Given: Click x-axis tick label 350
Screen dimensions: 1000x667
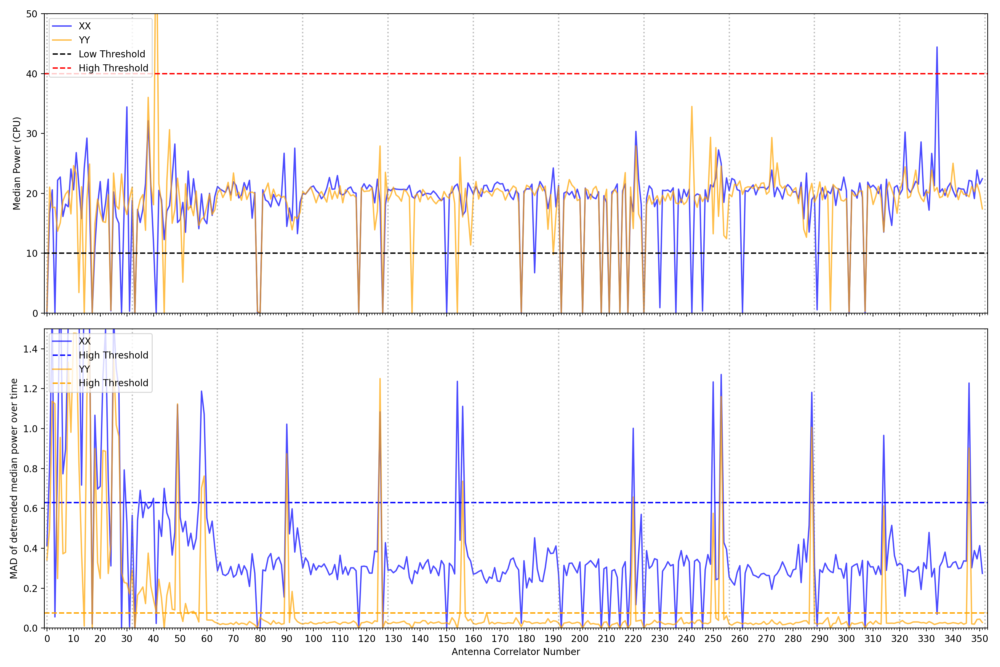Looking at the screenshot, I should [x=979, y=639].
